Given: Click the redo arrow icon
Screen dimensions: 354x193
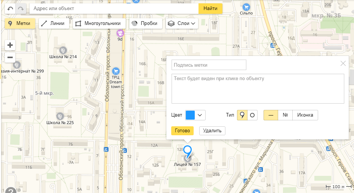Looking at the screenshot, I should (21, 8).
